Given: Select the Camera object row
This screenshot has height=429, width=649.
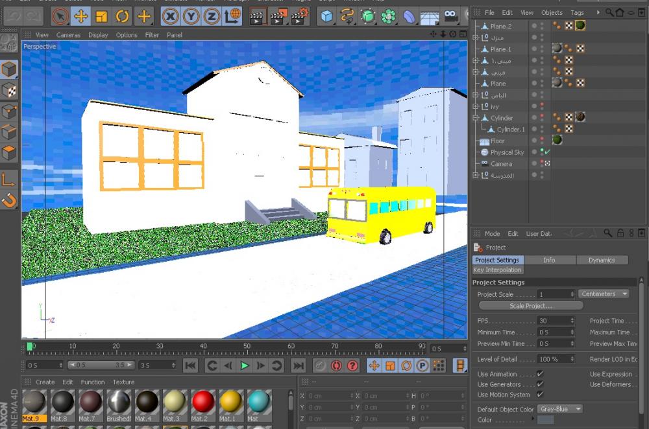Looking at the screenshot, I should [x=501, y=164].
